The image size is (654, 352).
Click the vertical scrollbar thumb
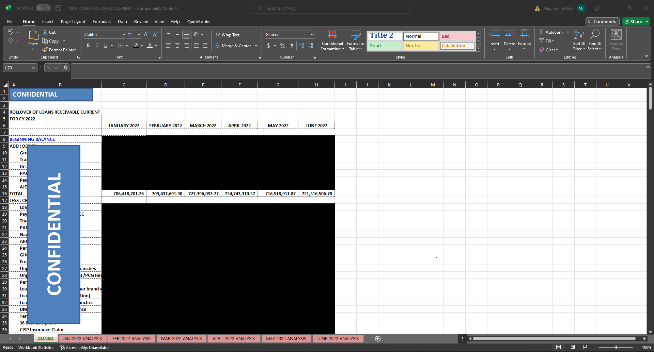point(650,98)
